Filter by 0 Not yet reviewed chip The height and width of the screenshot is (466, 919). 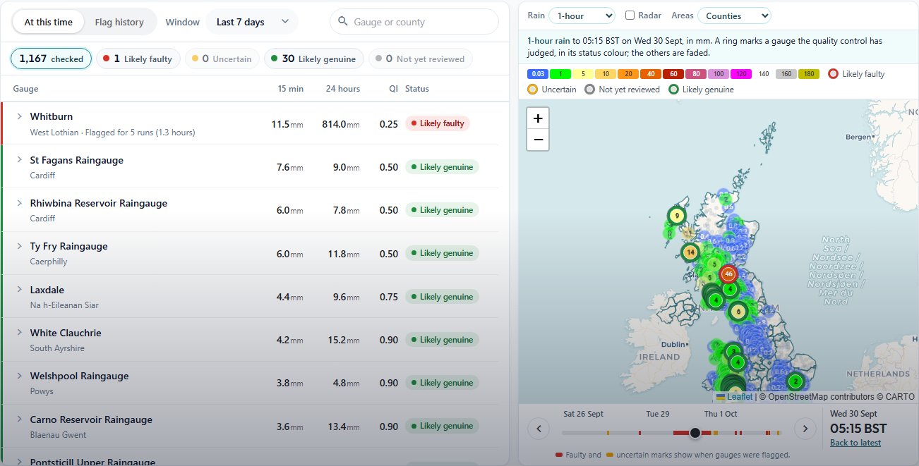[x=421, y=59]
